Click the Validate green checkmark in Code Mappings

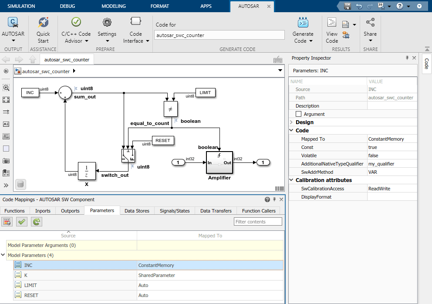[x=22, y=222]
